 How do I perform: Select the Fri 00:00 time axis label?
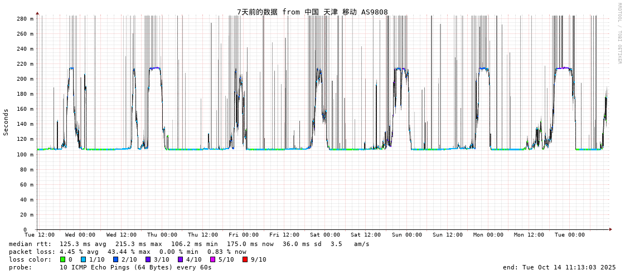[x=244, y=235]
